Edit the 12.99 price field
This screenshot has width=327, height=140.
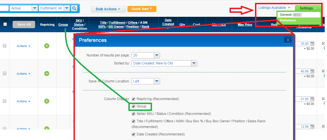(x=303, y=127)
